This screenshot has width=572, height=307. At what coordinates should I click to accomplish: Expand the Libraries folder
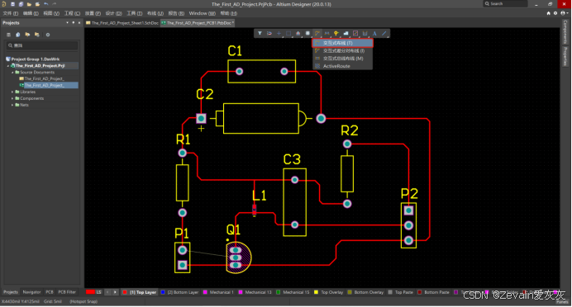tap(12, 92)
